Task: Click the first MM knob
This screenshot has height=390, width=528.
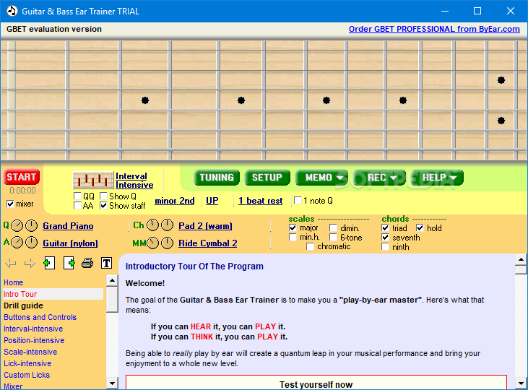Action: [152, 243]
